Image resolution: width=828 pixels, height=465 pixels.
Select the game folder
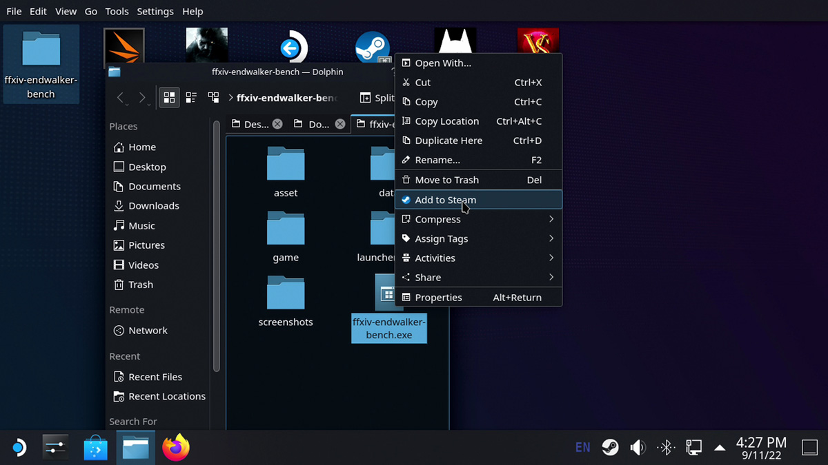286,237
